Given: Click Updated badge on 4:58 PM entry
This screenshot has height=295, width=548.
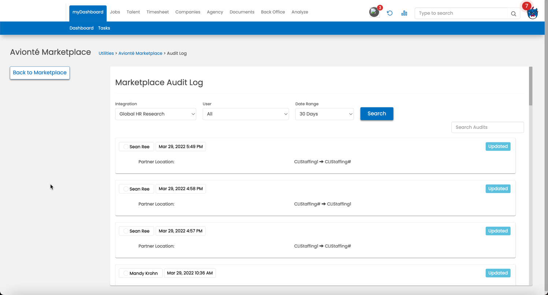Looking at the screenshot, I should pyautogui.click(x=498, y=189).
